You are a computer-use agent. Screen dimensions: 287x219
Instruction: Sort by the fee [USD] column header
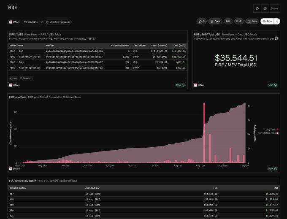(179, 46)
